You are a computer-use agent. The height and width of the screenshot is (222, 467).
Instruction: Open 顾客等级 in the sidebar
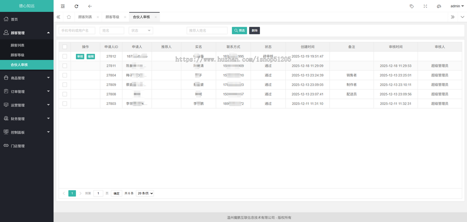18,55
